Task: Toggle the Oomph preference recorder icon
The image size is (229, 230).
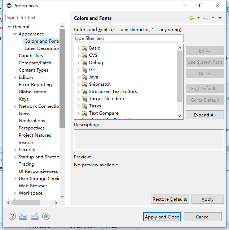Action: [46, 216]
